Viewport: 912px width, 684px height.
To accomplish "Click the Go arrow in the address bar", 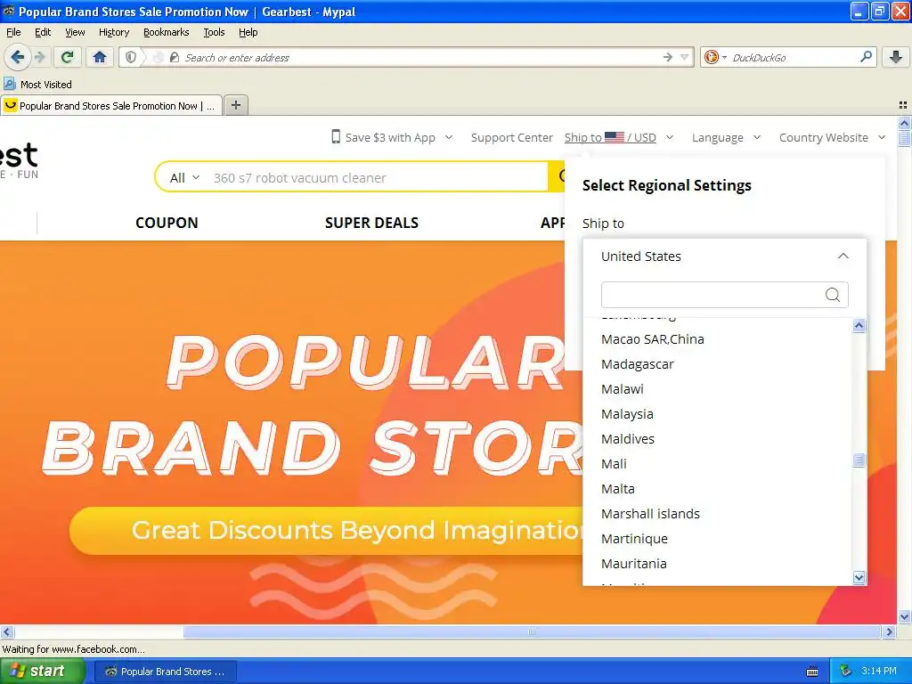I will point(667,57).
